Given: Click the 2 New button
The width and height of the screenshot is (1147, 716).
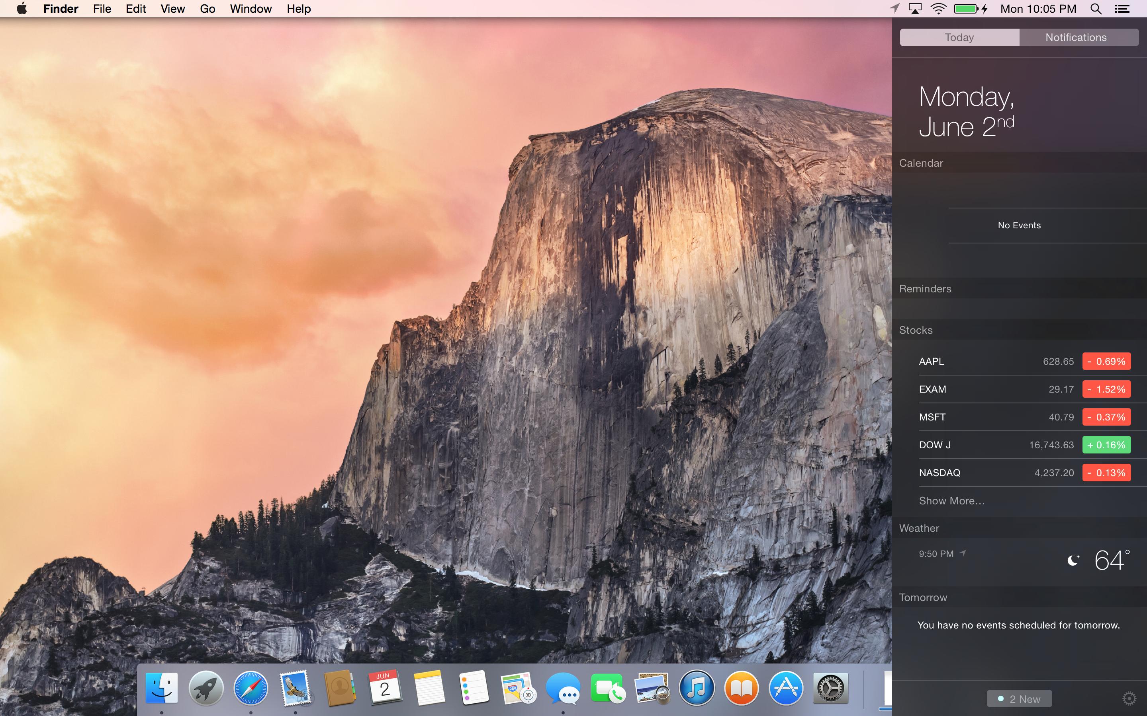Looking at the screenshot, I should 1019,698.
